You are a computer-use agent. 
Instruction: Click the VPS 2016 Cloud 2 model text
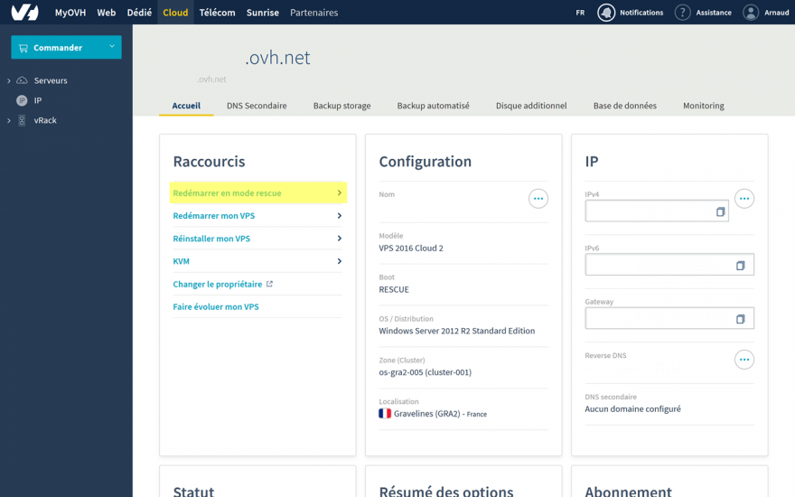click(x=411, y=248)
